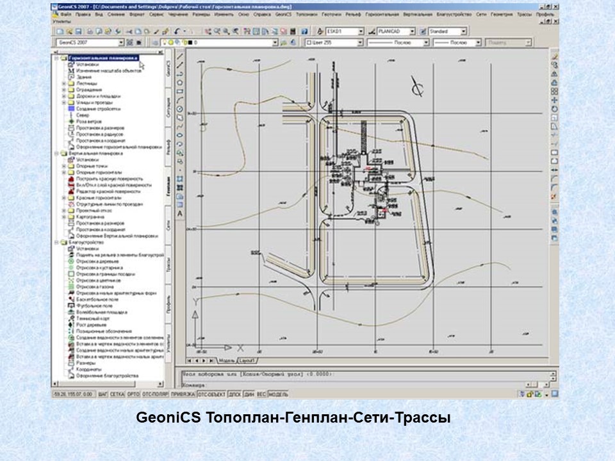The height and width of the screenshot is (461, 615).
Task: Switch to the 'Layout1' drawing tab
Action: (x=247, y=360)
